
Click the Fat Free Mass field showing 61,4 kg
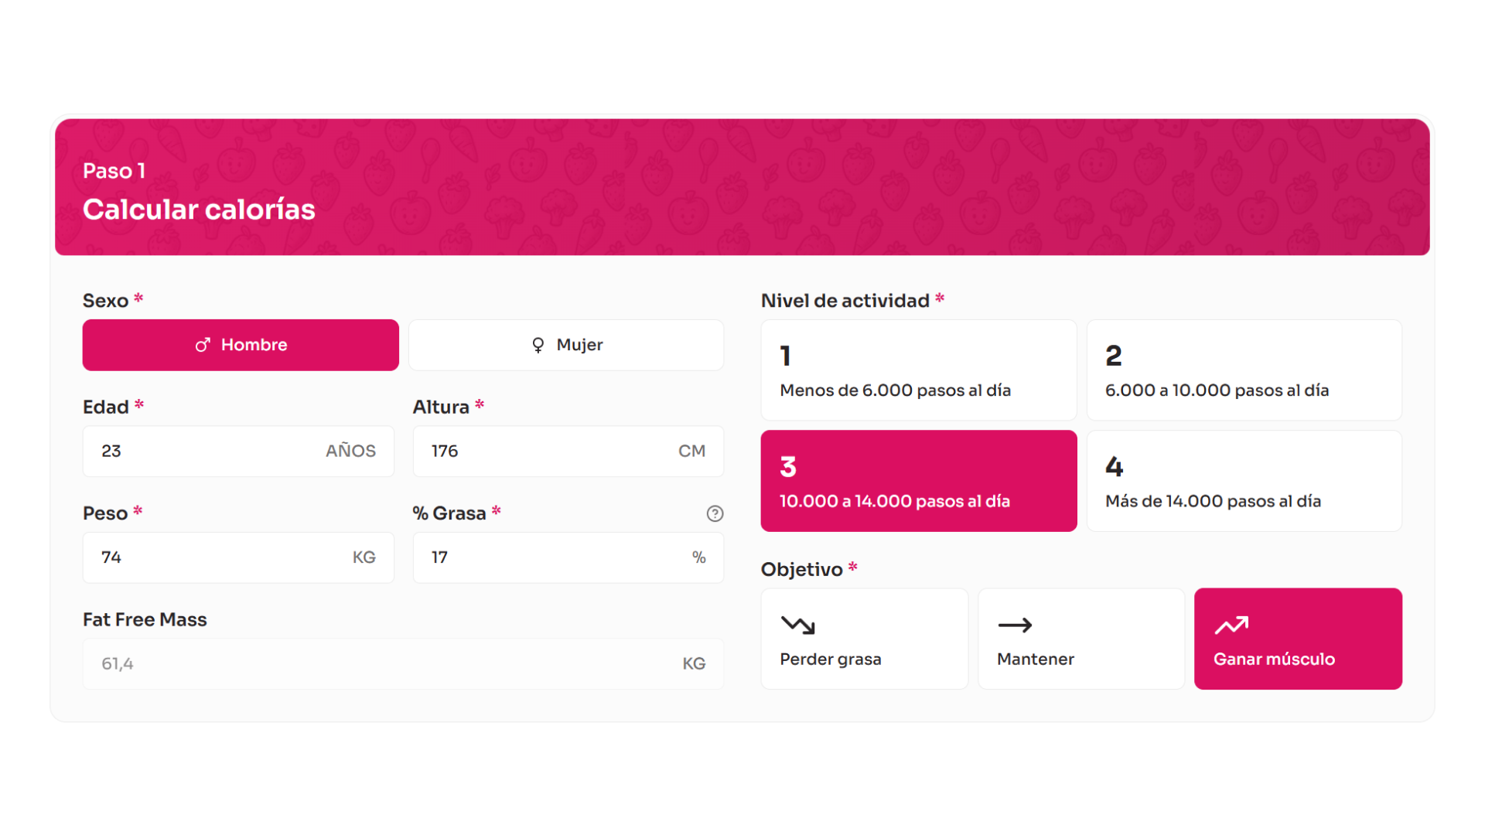403,663
